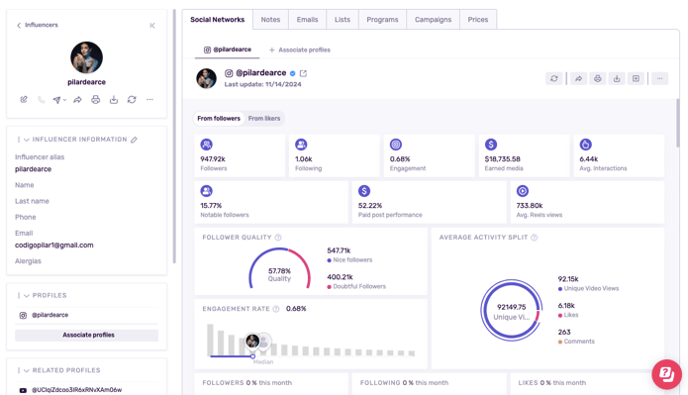Click the help chat bubble icon
The image size is (688, 395).
click(666, 374)
